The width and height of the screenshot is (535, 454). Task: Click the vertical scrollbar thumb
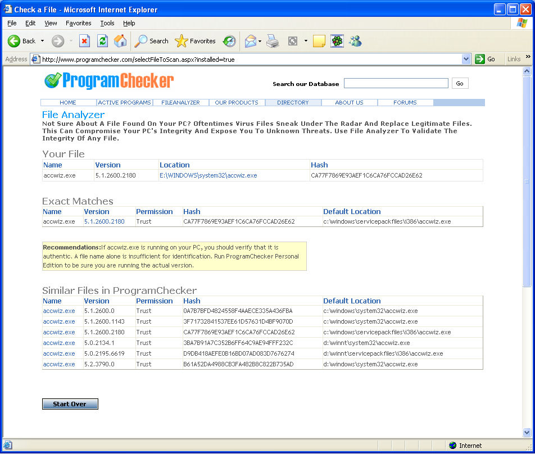click(x=527, y=181)
